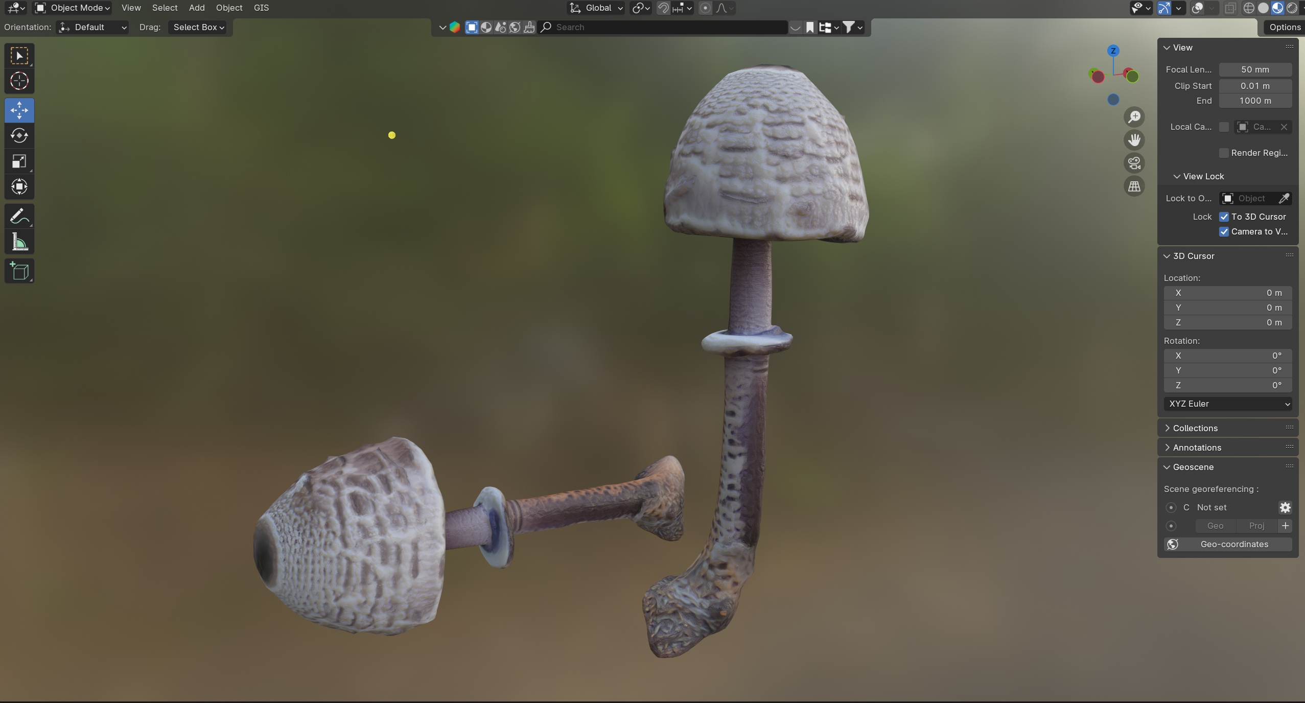Click the Focal Length value field

(x=1254, y=69)
